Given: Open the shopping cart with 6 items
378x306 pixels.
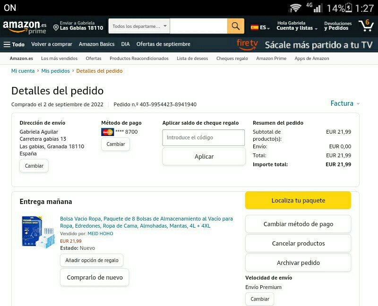Looking at the screenshot, I should [366, 25].
